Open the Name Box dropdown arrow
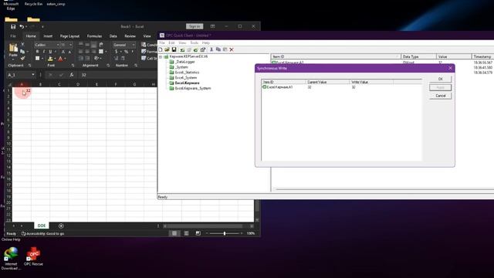This screenshot has height=278, width=494. (32, 75)
